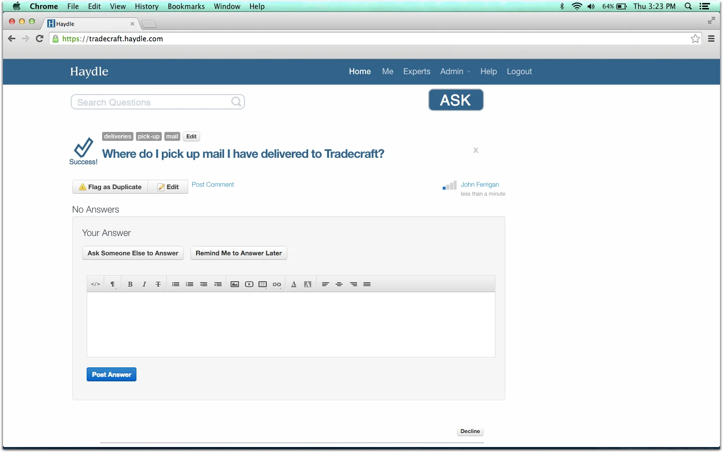723x452 pixels.
Task: Apply italic formatting in answer editor
Action: (144, 284)
